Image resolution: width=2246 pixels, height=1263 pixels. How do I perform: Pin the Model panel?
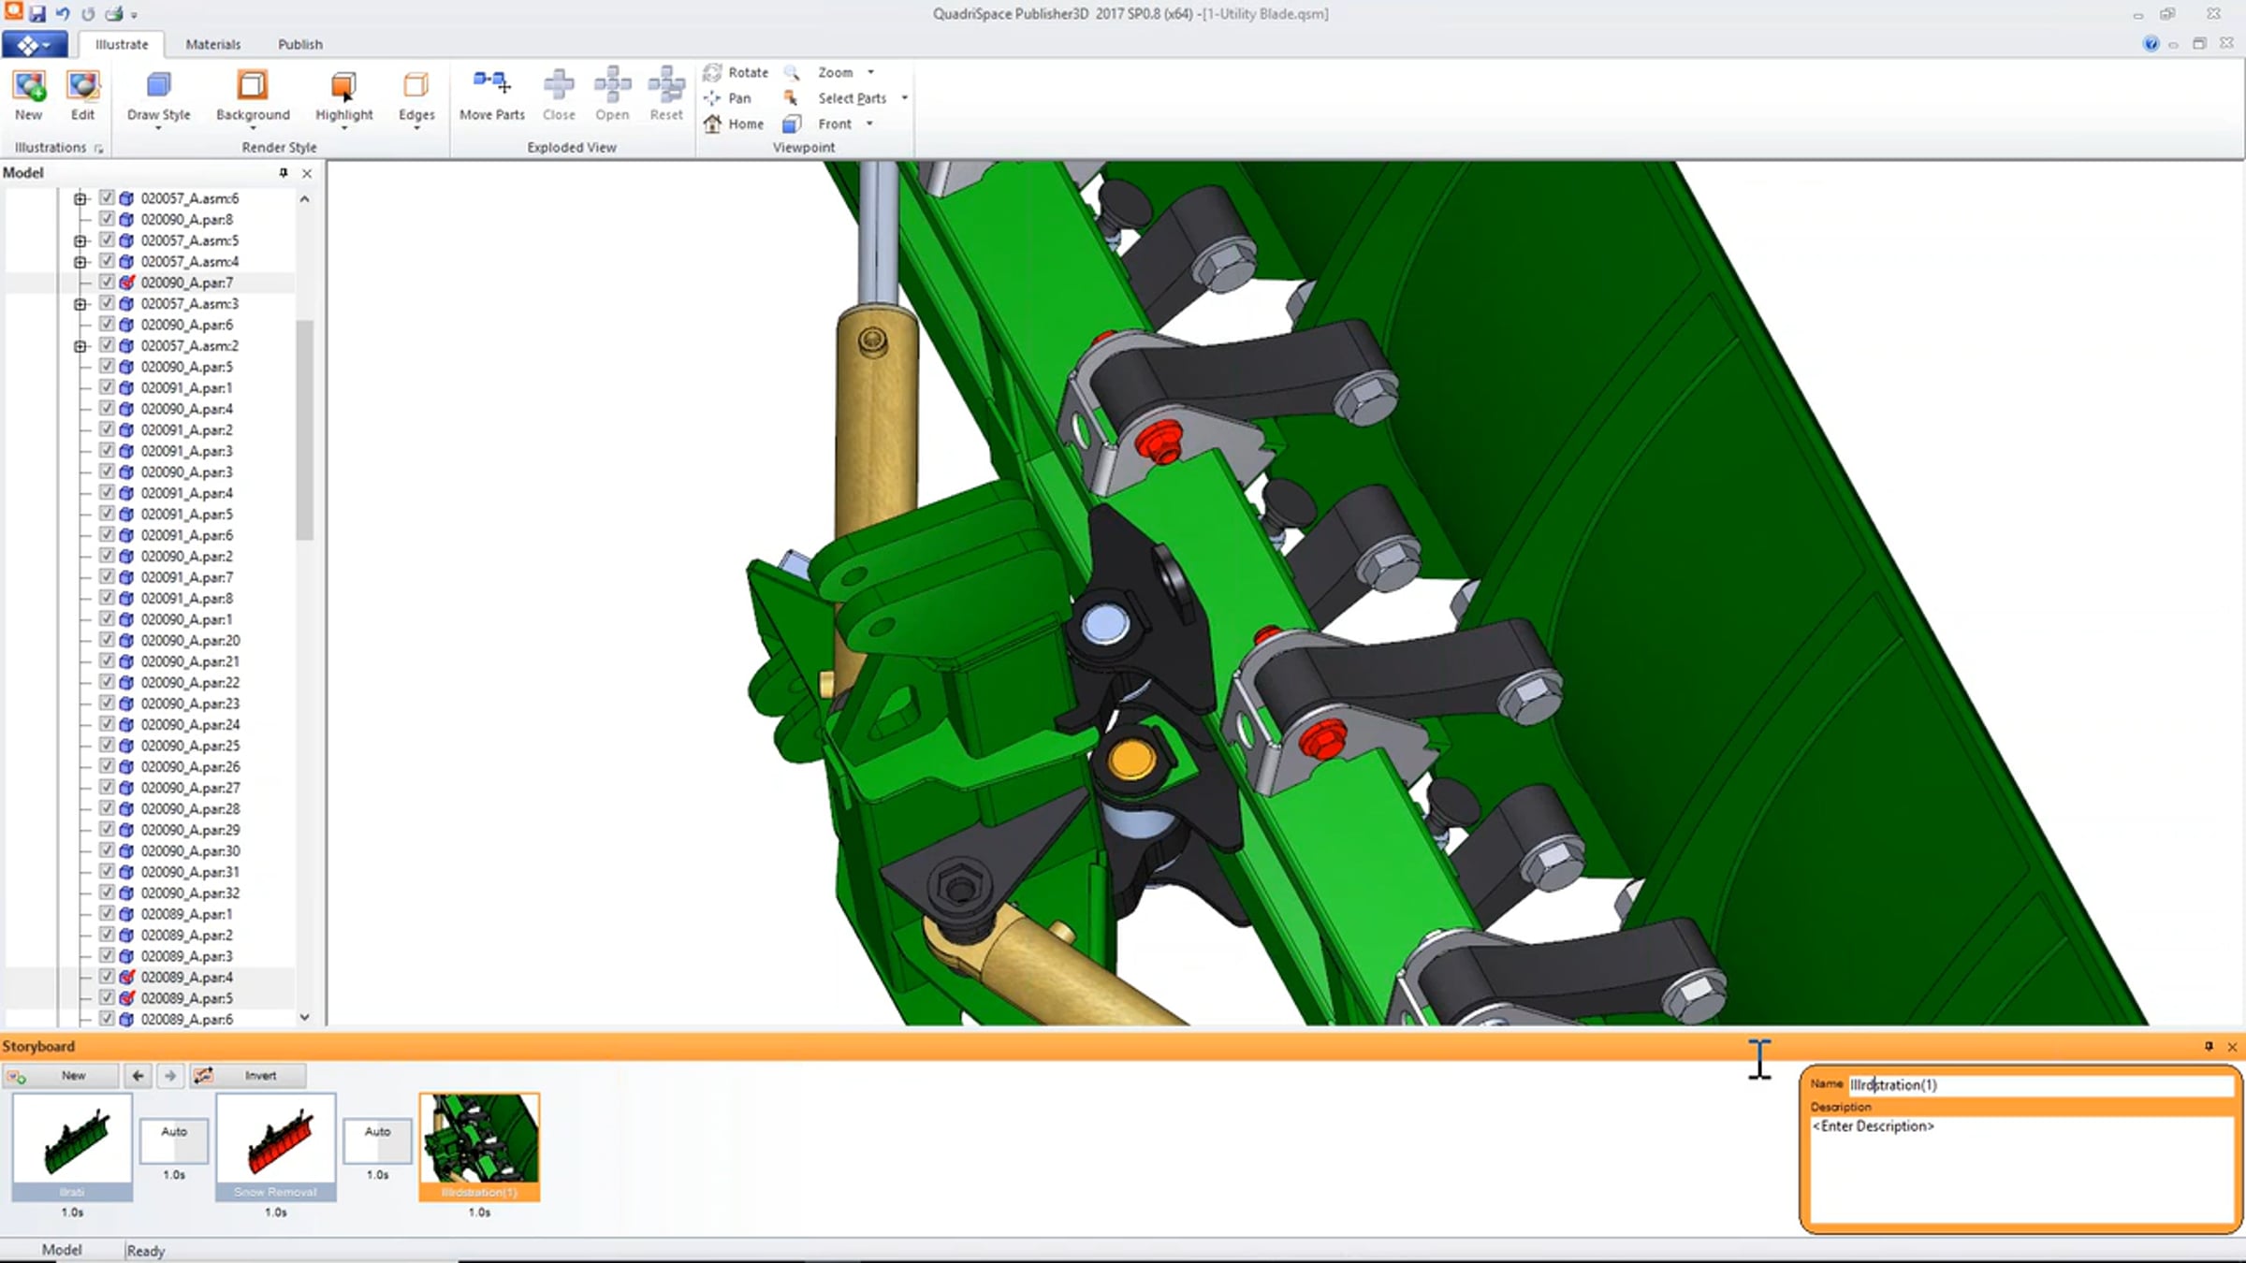pyautogui.click(x=284, y=173)
